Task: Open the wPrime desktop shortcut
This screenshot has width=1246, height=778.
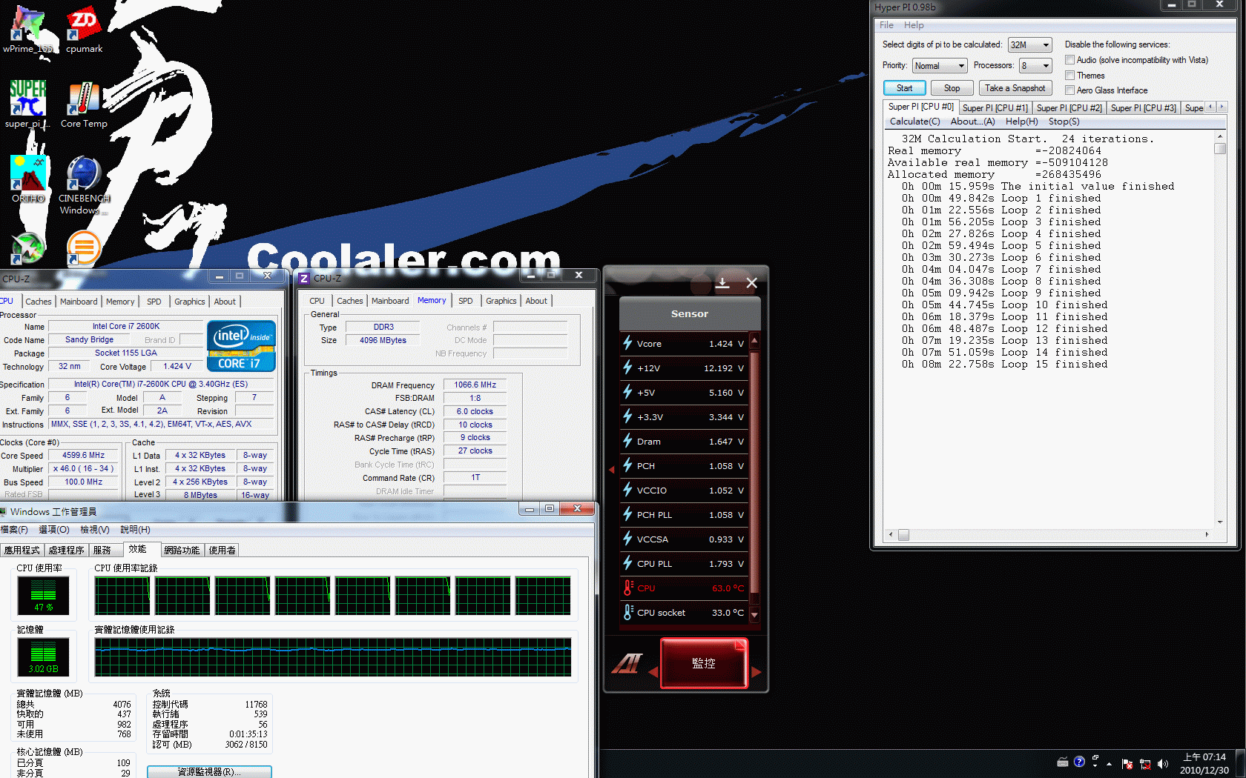Action: pyautogui.click(x=27, y=30)
